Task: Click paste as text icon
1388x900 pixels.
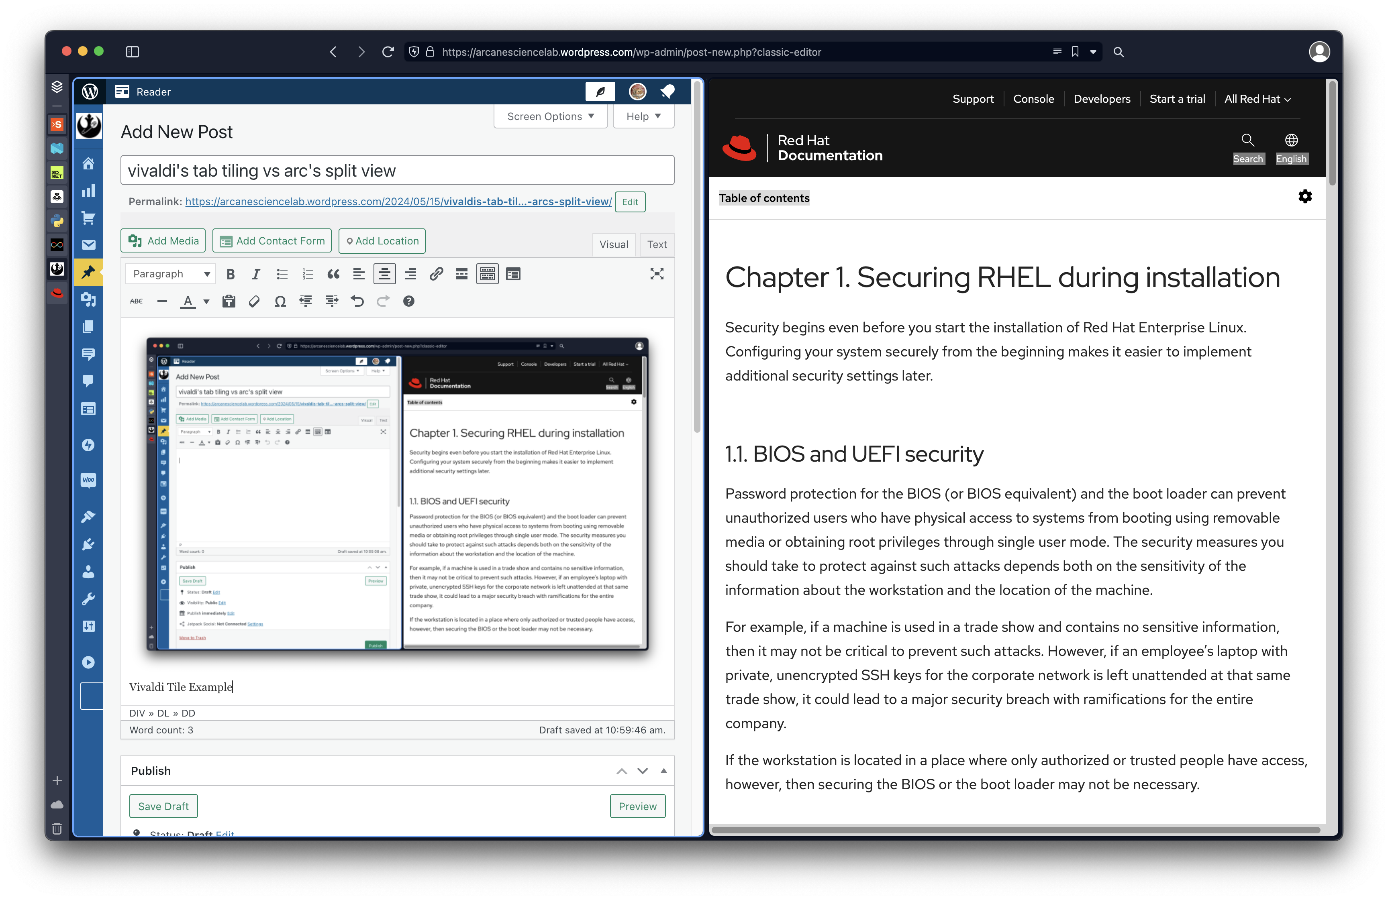Action: 229,301
